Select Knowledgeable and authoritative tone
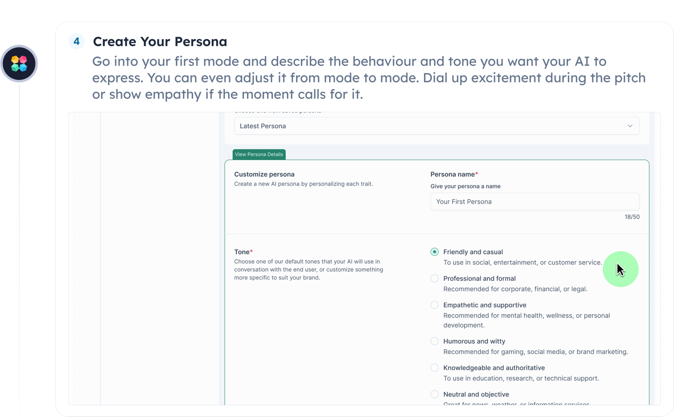This screenshot has width=674, height=417. coord(434,368)
